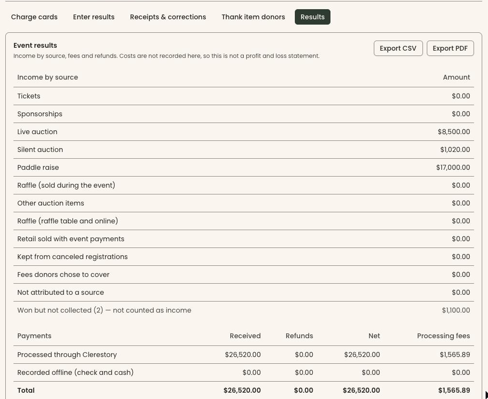Click the Total row label
The width and height of the screenshot is (488, 399).
pos(26,390)
